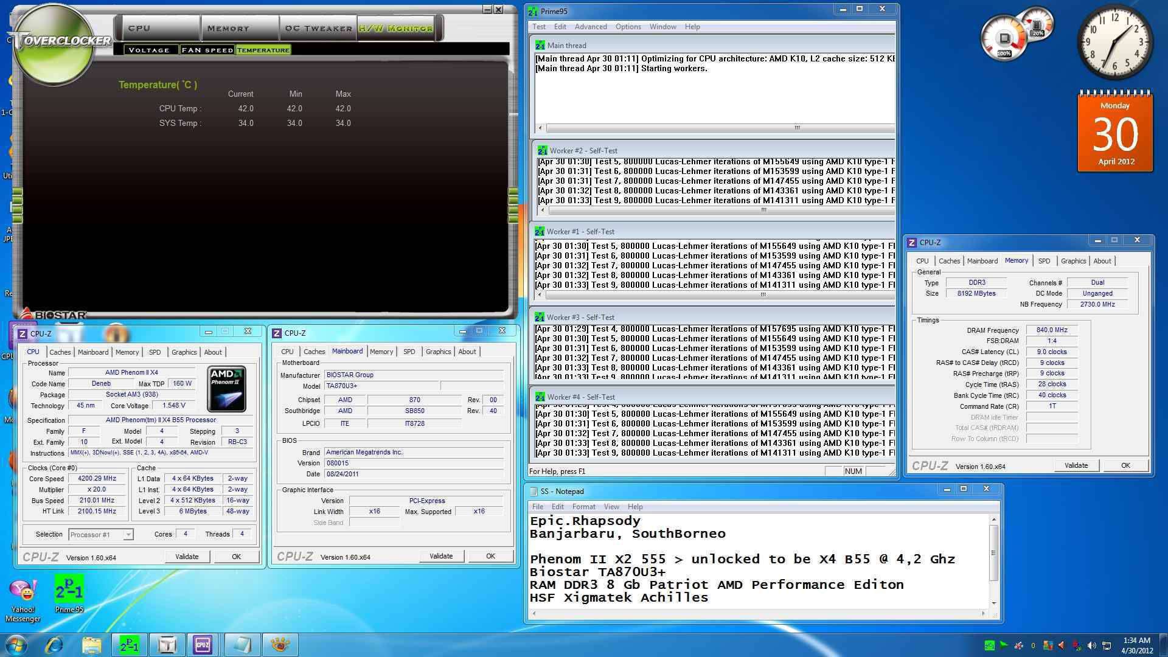Screen dimensions: 1168x657
Task: Click the NB Frequency value 2730.0 MHz
Action: pos(1097,304)
